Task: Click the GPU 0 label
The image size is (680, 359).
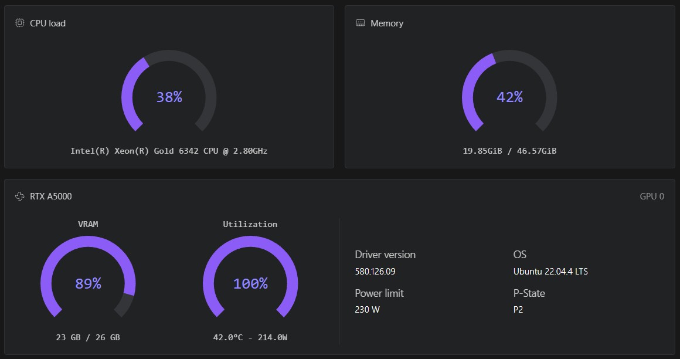Action: [652, 196]
